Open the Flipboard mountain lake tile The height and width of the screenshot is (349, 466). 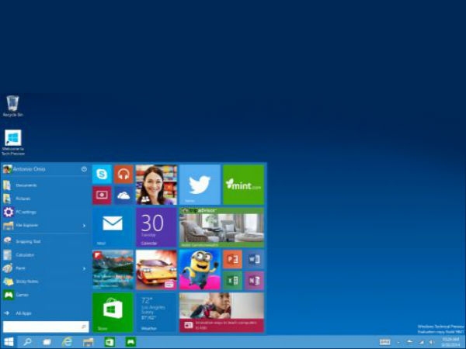[113, 270]
